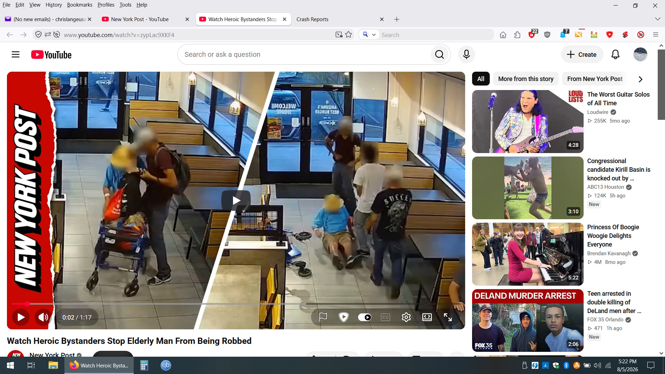Image resolution: width=665 pixels, height=374 pixels.
Task: Open the calculator app on the taskbar
Action: coord(144,365)
